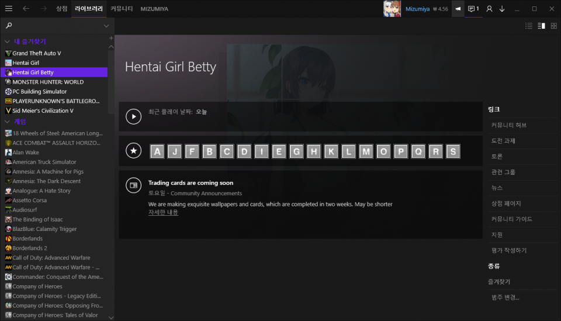Open the friends person icon
561x321 pixels.
(489, 9)
